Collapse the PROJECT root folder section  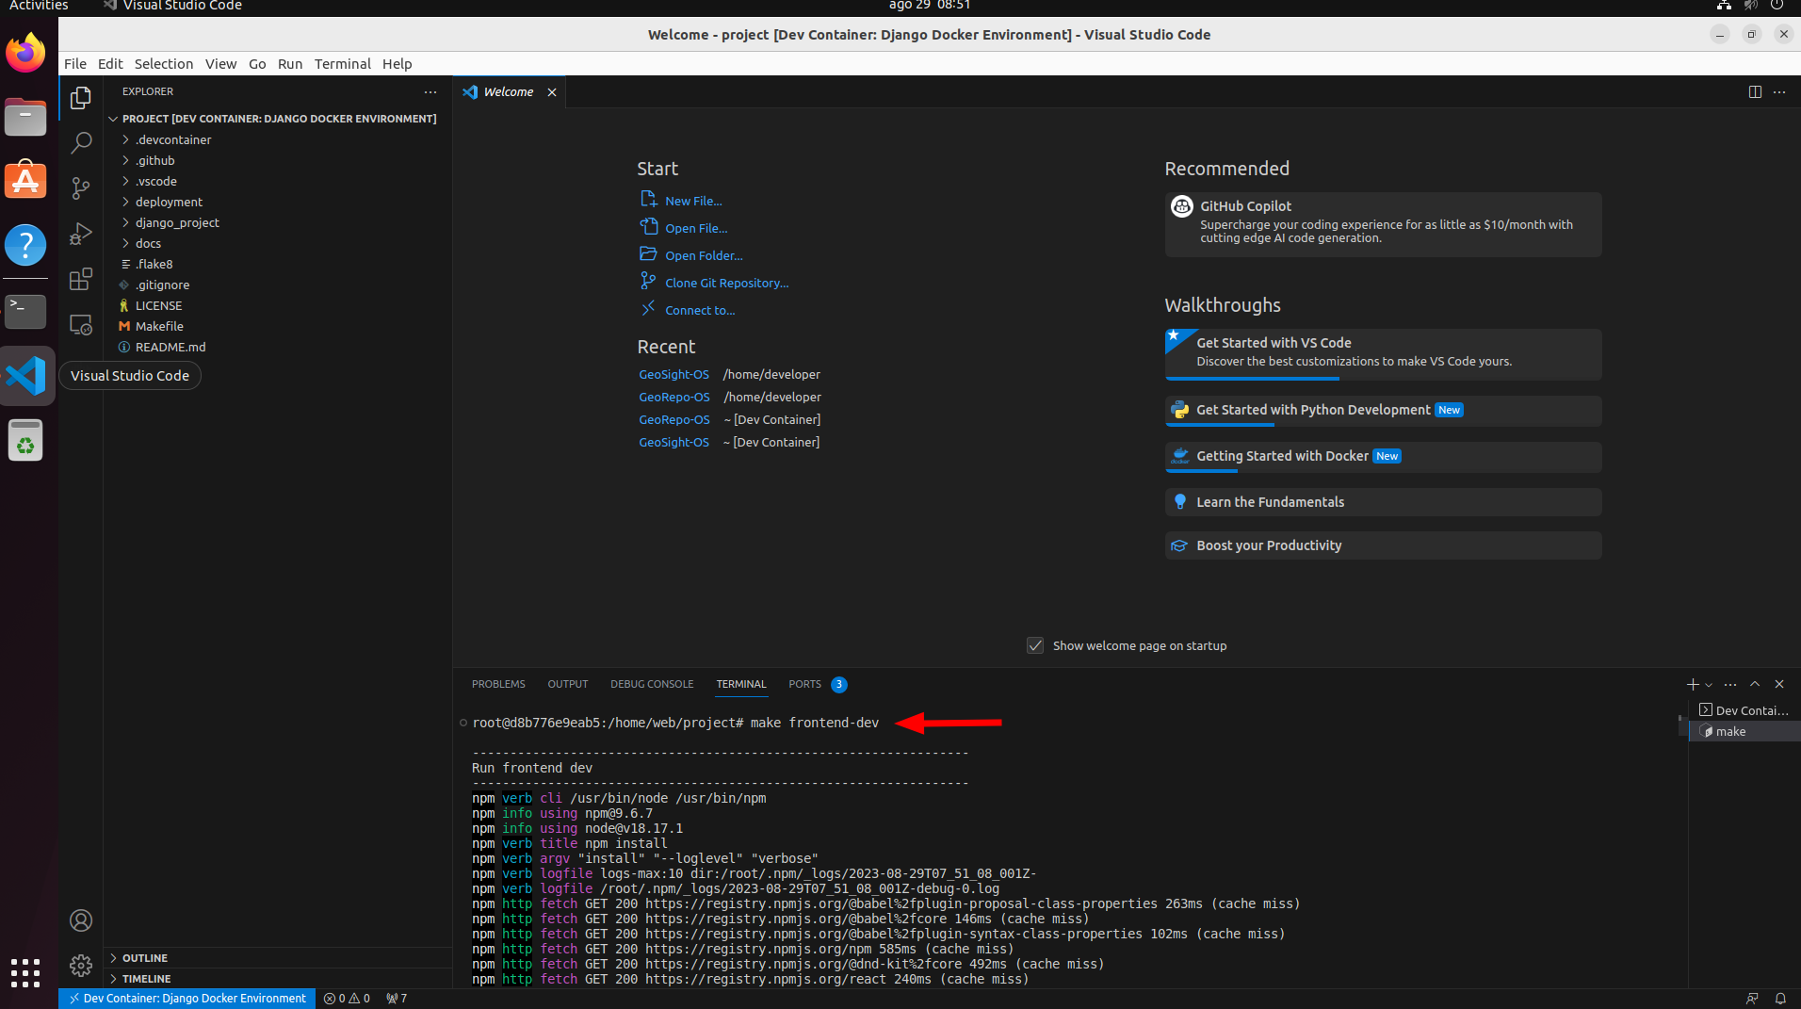pyautogui.click(x=278, y=119)
